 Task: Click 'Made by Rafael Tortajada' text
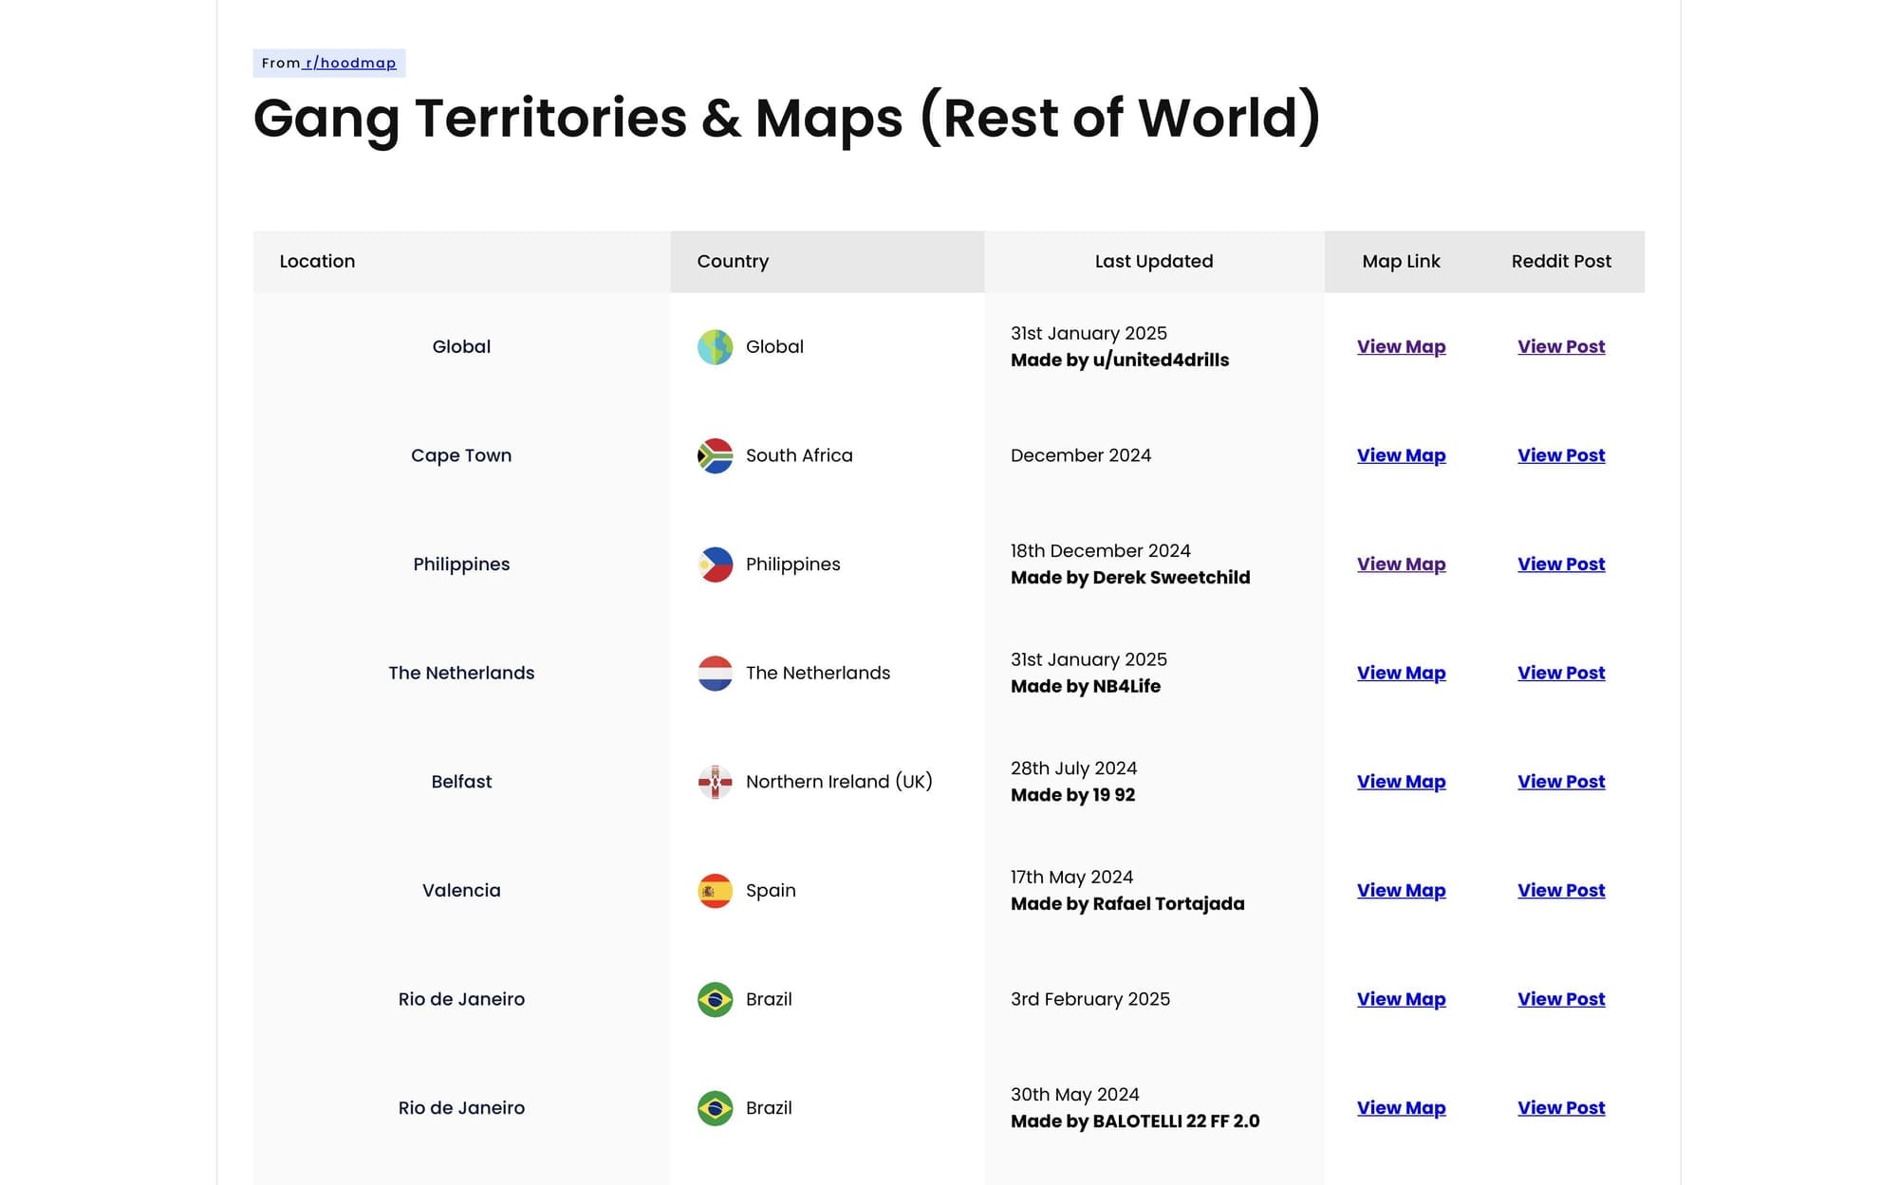pyautogui.click(x=1127, y=904)
